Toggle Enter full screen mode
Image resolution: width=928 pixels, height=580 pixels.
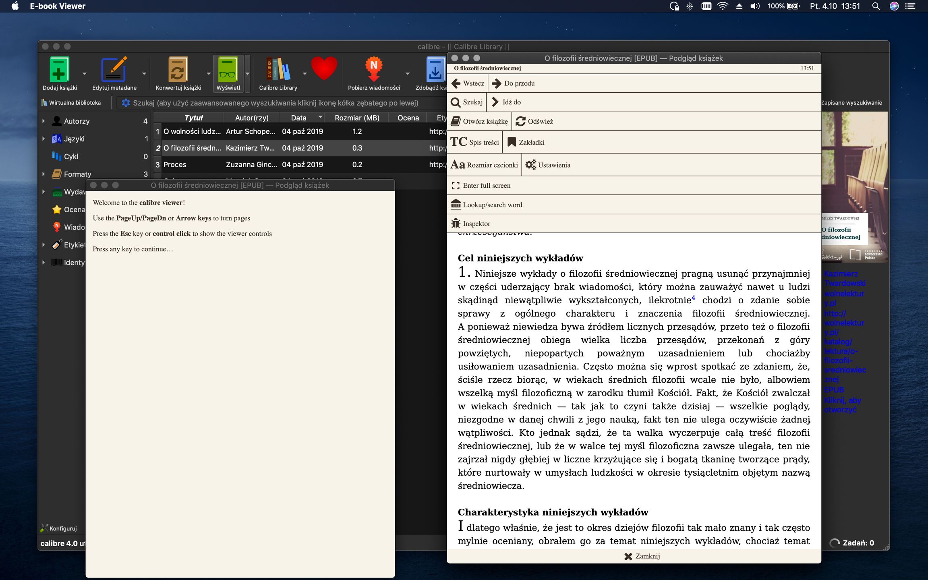(481, 186)
